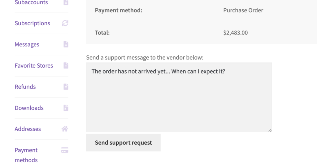Click the Favorite Stores document icon
Screen dimensions: 317x166
(x=66, y=65)
